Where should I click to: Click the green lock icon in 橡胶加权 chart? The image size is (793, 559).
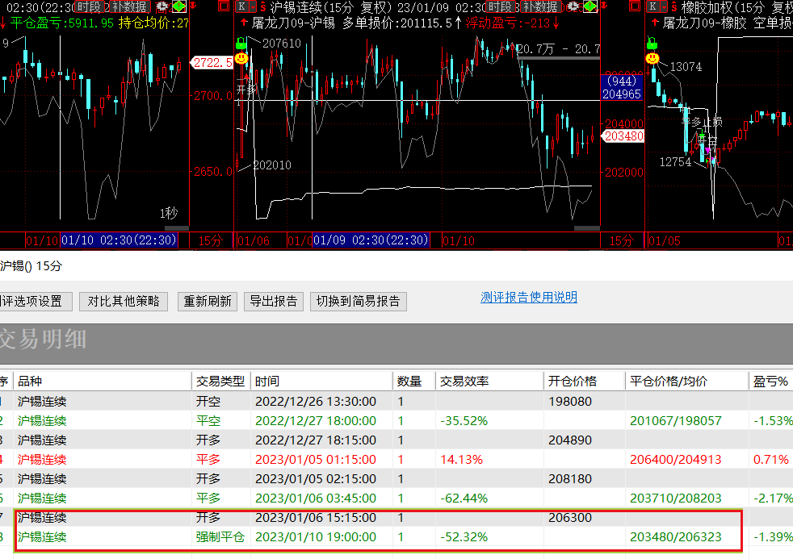click(652, 44)
